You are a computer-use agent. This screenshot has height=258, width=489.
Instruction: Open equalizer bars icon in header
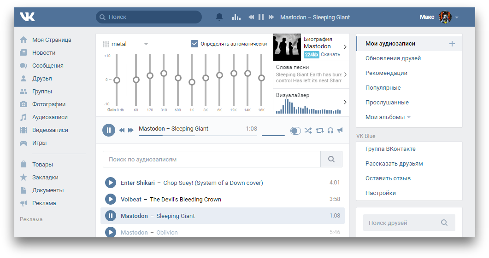pos(236,17)
